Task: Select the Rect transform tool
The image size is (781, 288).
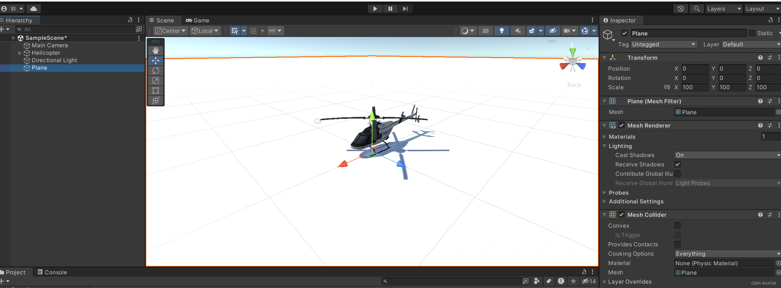Action: [155, 91]
